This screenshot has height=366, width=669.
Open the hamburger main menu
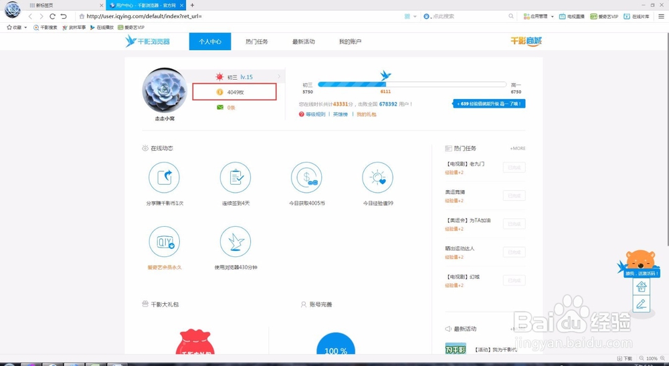coord(662,16)
